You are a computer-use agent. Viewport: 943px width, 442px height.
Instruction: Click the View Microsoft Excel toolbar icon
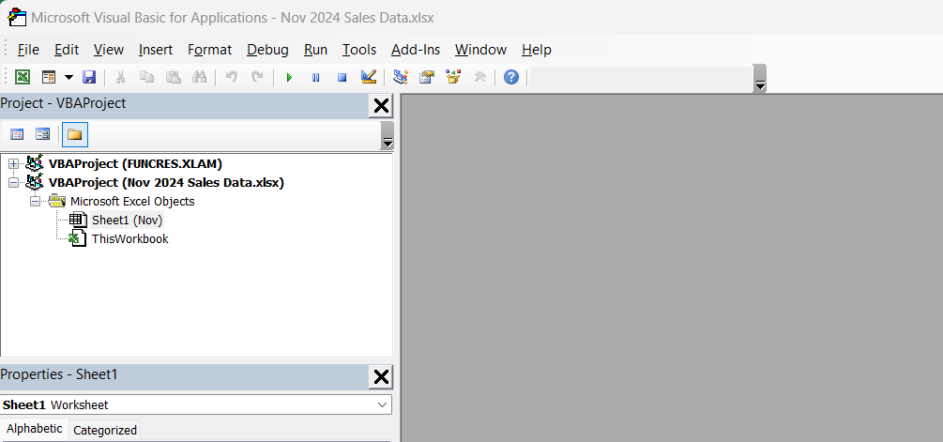click(x=23, y=77)
